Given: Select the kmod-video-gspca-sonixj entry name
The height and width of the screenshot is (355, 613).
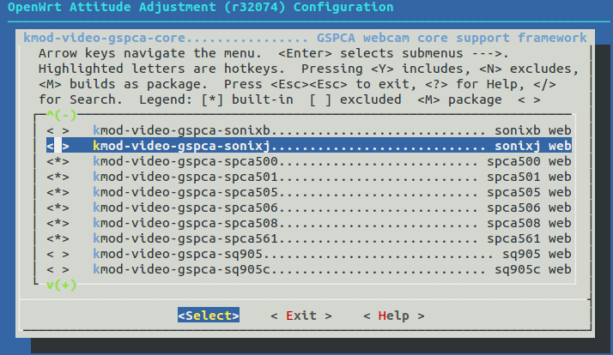Looking at the screenshot, I should [x=181, y=146].
